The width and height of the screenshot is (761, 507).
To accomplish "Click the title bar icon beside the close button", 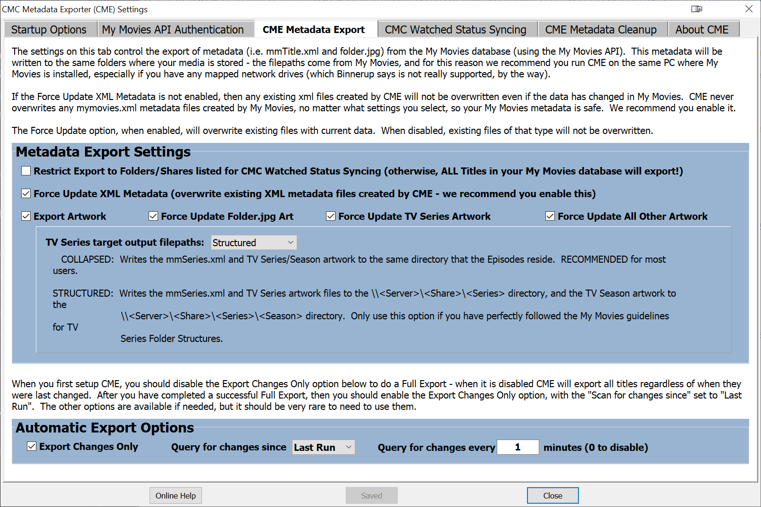I will click(697, 9).
